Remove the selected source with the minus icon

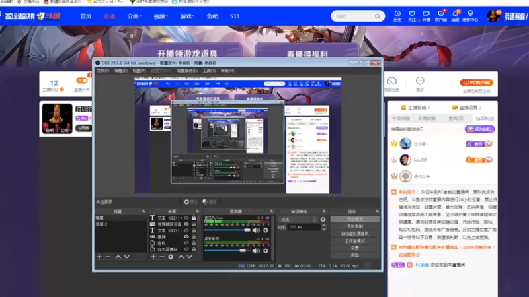point(162,257)
